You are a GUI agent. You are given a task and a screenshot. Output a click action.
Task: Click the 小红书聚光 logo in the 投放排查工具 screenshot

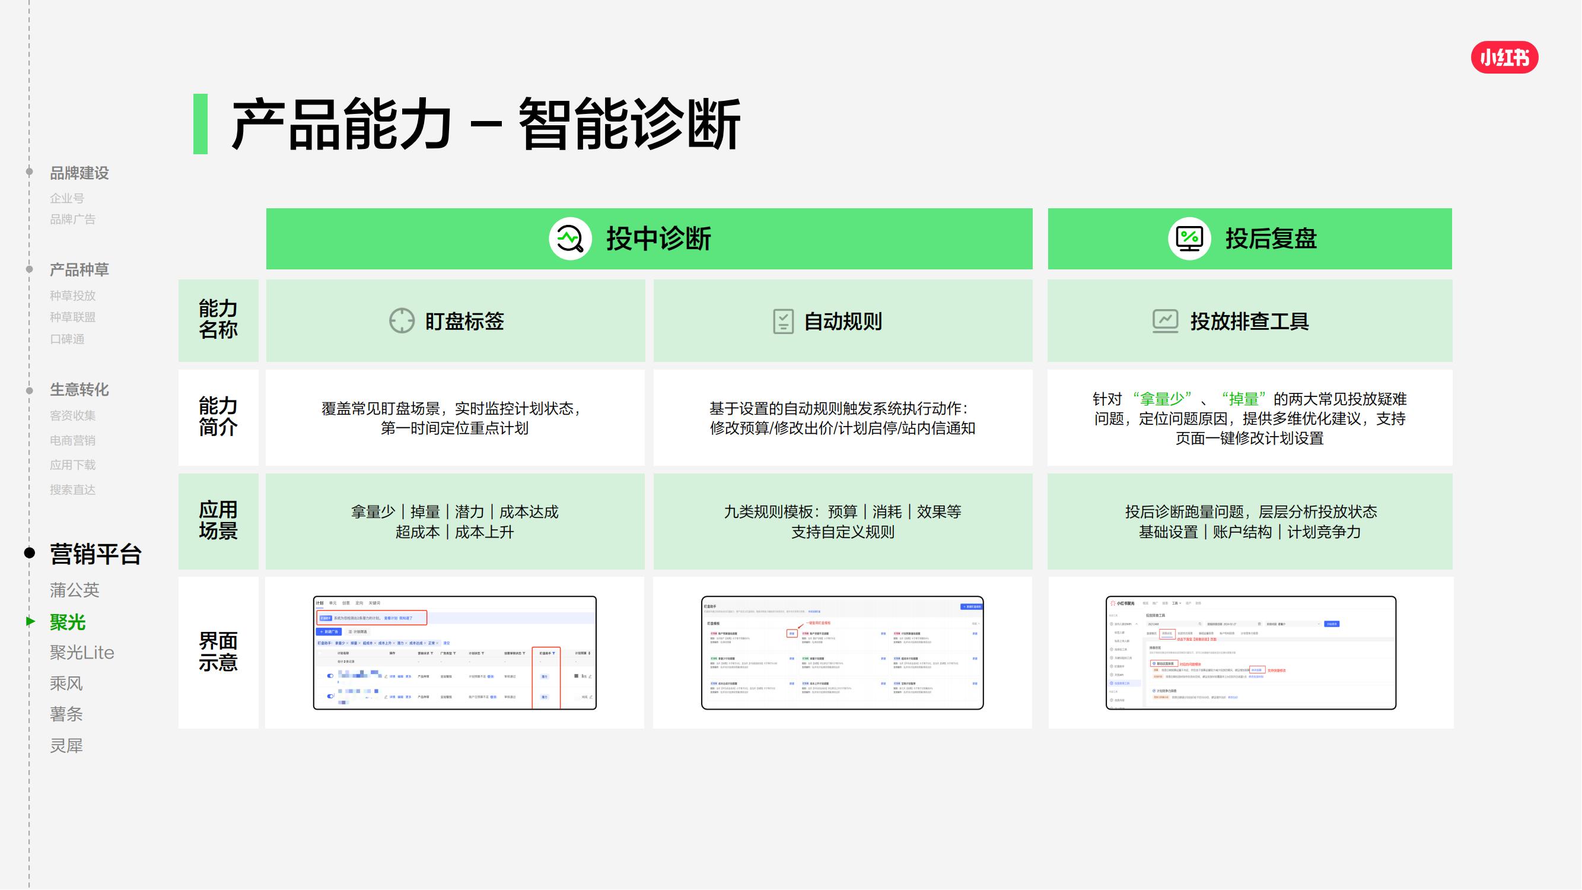[x=1123, y=603]
